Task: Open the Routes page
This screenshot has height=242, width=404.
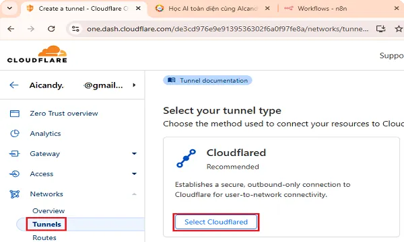Action: click(44, 237)
